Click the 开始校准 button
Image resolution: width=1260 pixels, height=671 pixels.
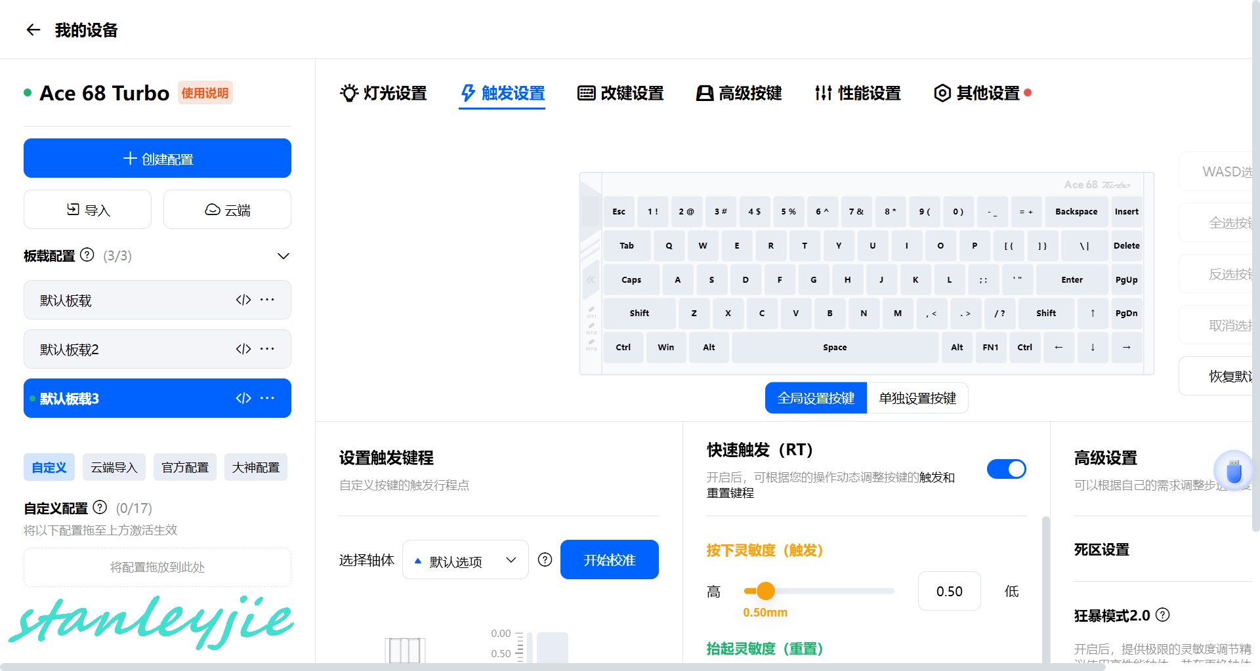(610, 559)
